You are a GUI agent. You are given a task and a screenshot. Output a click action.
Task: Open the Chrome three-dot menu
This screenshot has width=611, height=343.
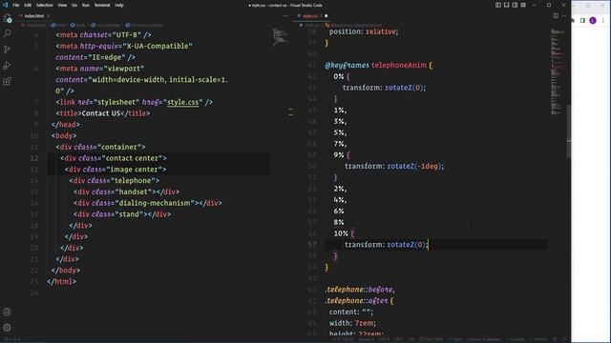pos(603,21)
